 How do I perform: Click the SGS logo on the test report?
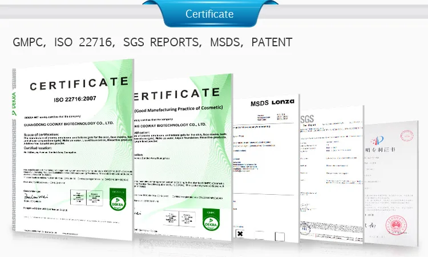point(307,119)
